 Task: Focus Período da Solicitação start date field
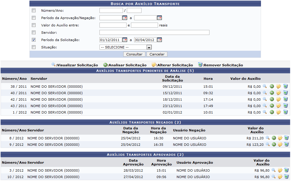[x=111, y=40]
